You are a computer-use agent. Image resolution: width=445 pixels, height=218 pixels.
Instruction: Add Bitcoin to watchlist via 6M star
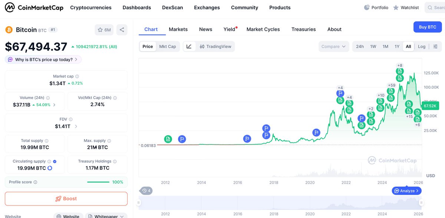coord(104,30)
